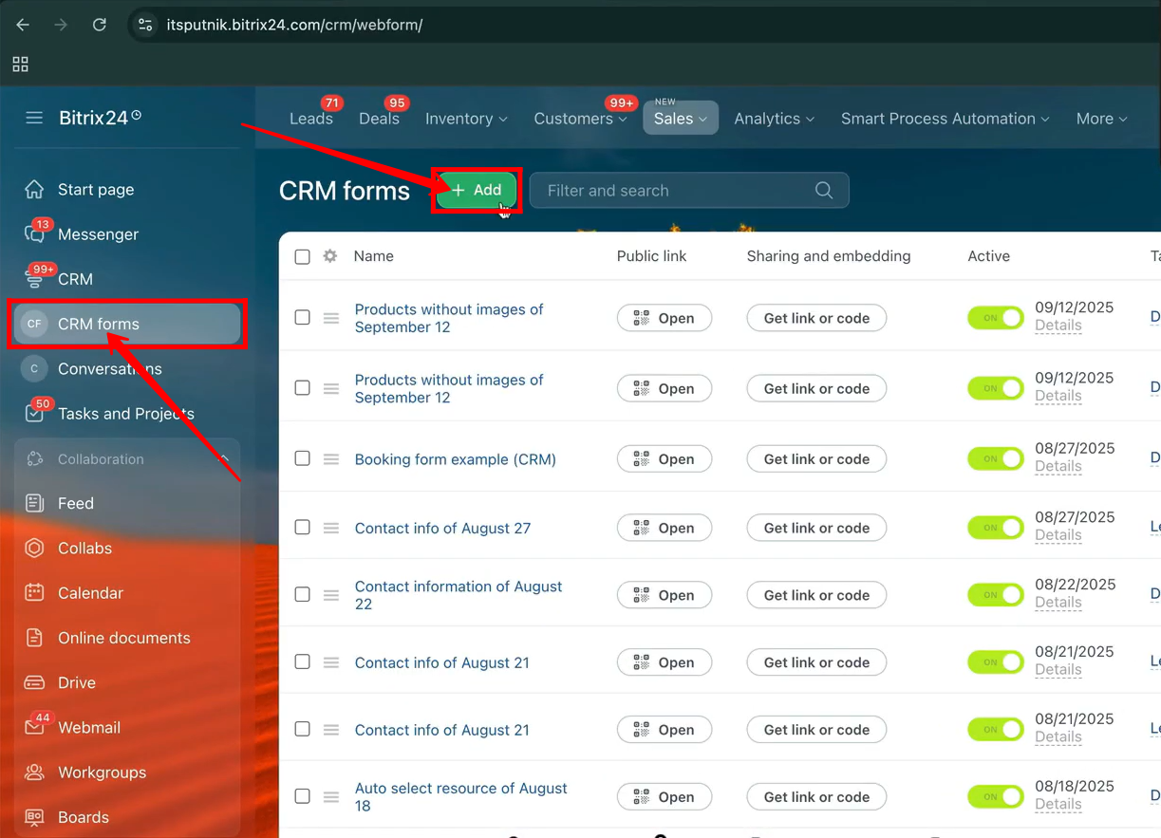
Task: Open Drive in the sidebar
Action: tap(76, 683)
